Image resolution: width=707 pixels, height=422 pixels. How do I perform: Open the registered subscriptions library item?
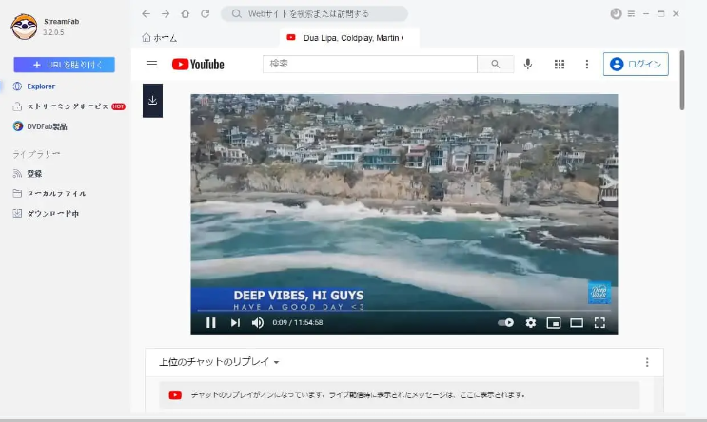(x=28, y=174)
